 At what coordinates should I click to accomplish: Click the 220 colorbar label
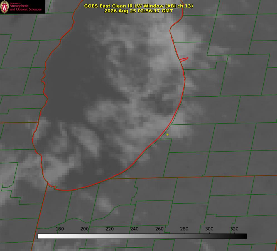tap(109, 229)
